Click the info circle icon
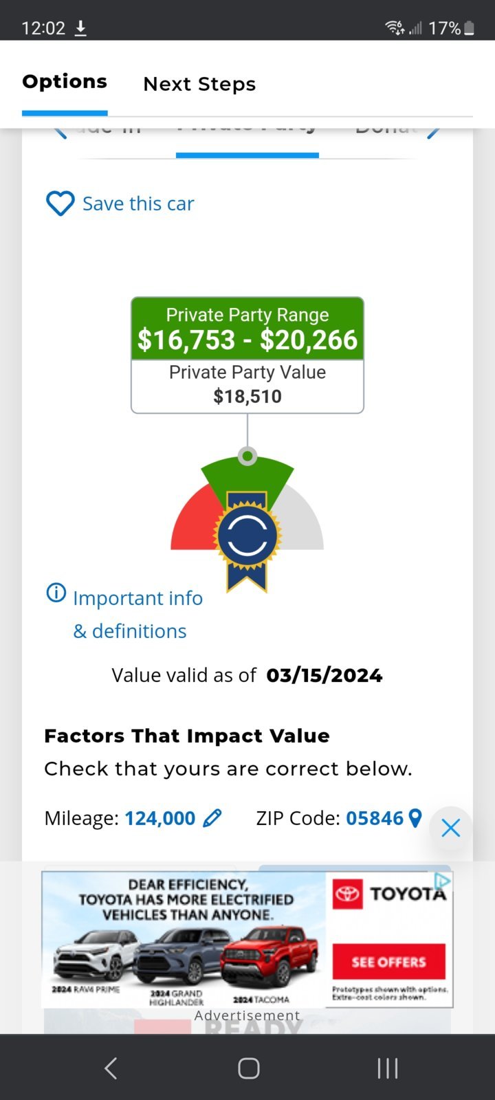 point(56,592)
